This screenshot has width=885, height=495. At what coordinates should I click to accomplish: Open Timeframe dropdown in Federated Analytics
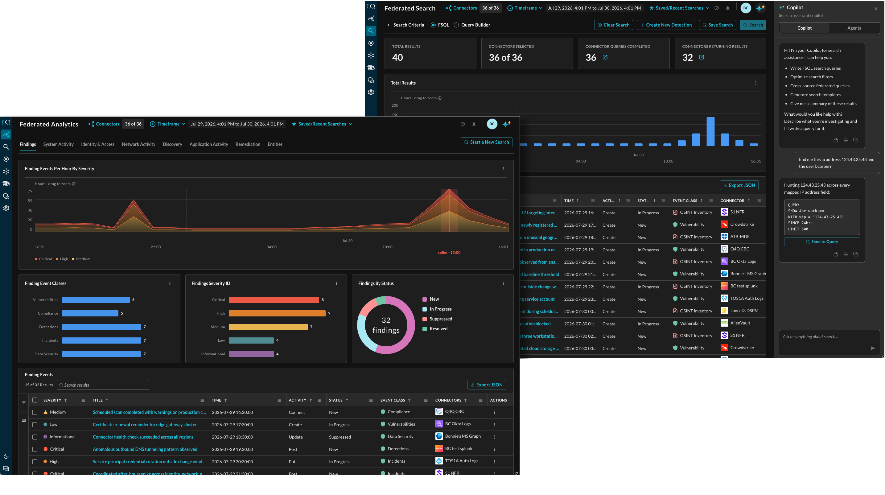pyautogui.click(x=168, y=124)
